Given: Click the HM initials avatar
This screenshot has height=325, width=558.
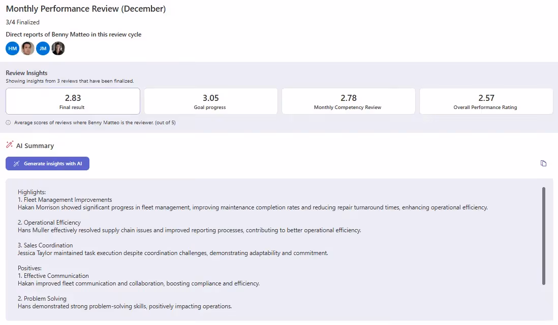Looking at the screenshot, I should 13,48.
